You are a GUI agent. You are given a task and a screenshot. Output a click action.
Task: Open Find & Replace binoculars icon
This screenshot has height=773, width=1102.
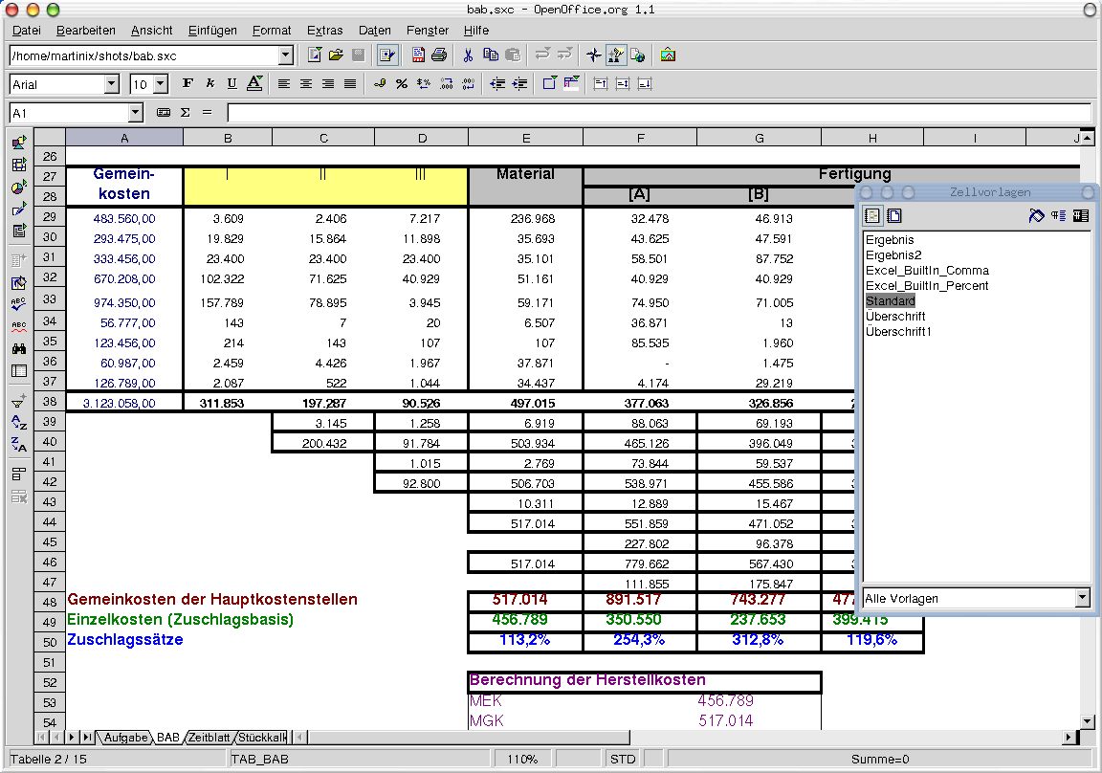click(x=18, y=349)
